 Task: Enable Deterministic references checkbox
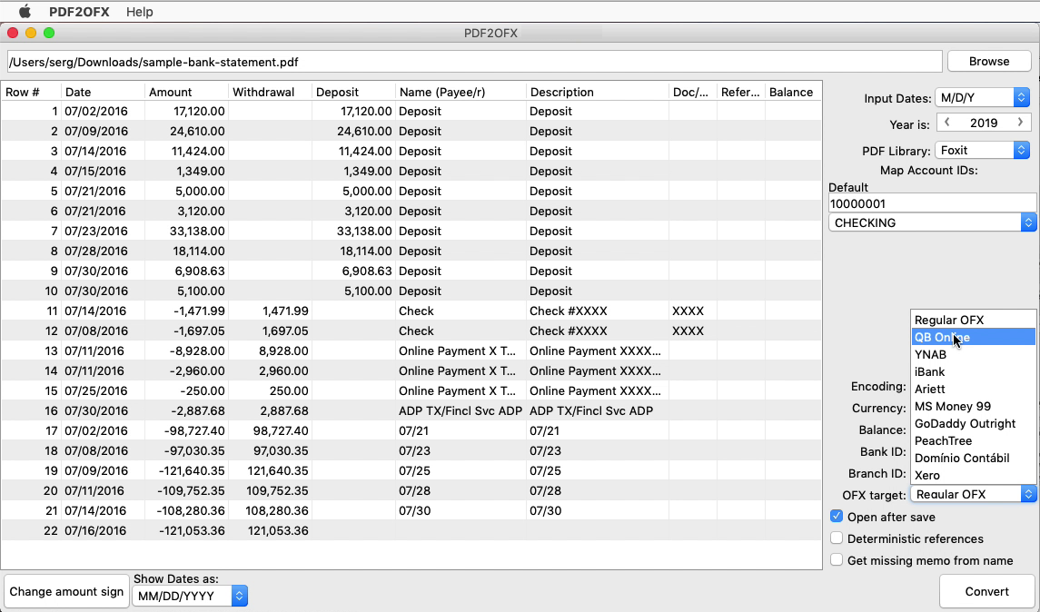point(837,538)
